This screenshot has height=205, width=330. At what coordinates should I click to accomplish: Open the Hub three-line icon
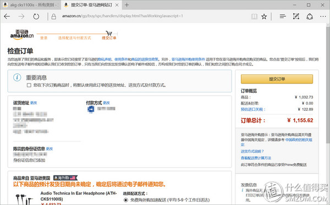point(283,16)
